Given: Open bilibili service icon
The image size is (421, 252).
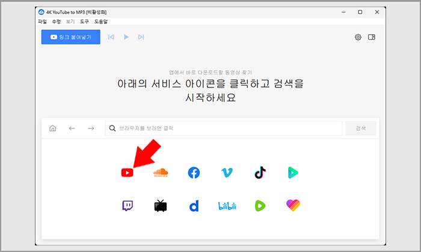Looking at the screenshot, I should (x=227, y=206).
